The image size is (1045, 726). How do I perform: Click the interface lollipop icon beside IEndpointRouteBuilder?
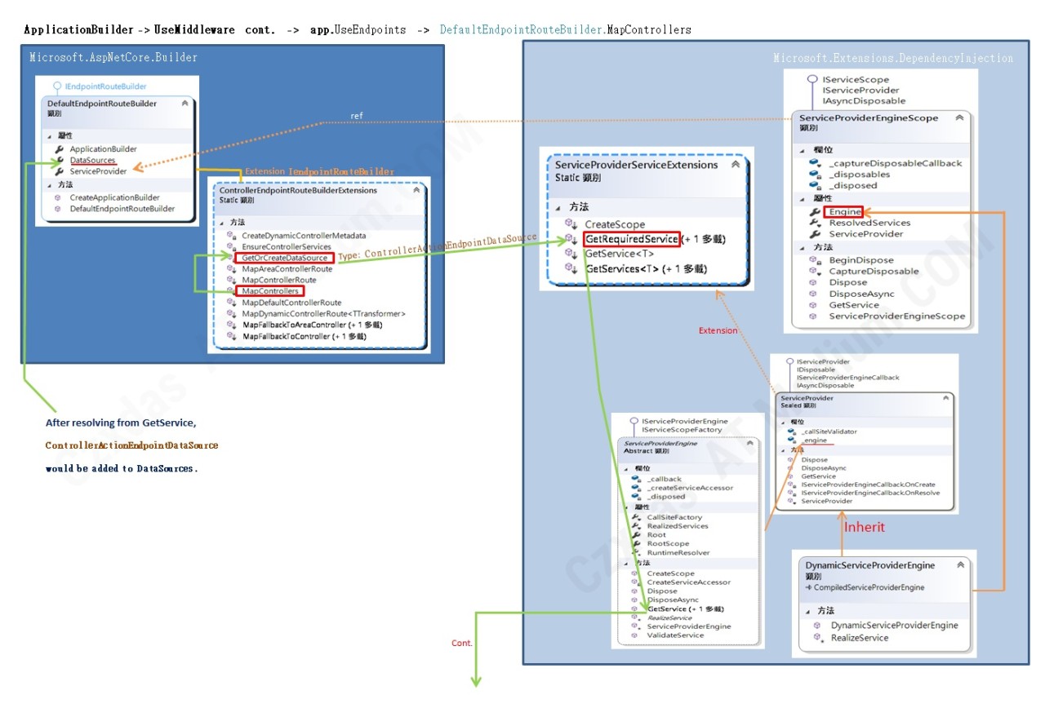coord(57,86)
